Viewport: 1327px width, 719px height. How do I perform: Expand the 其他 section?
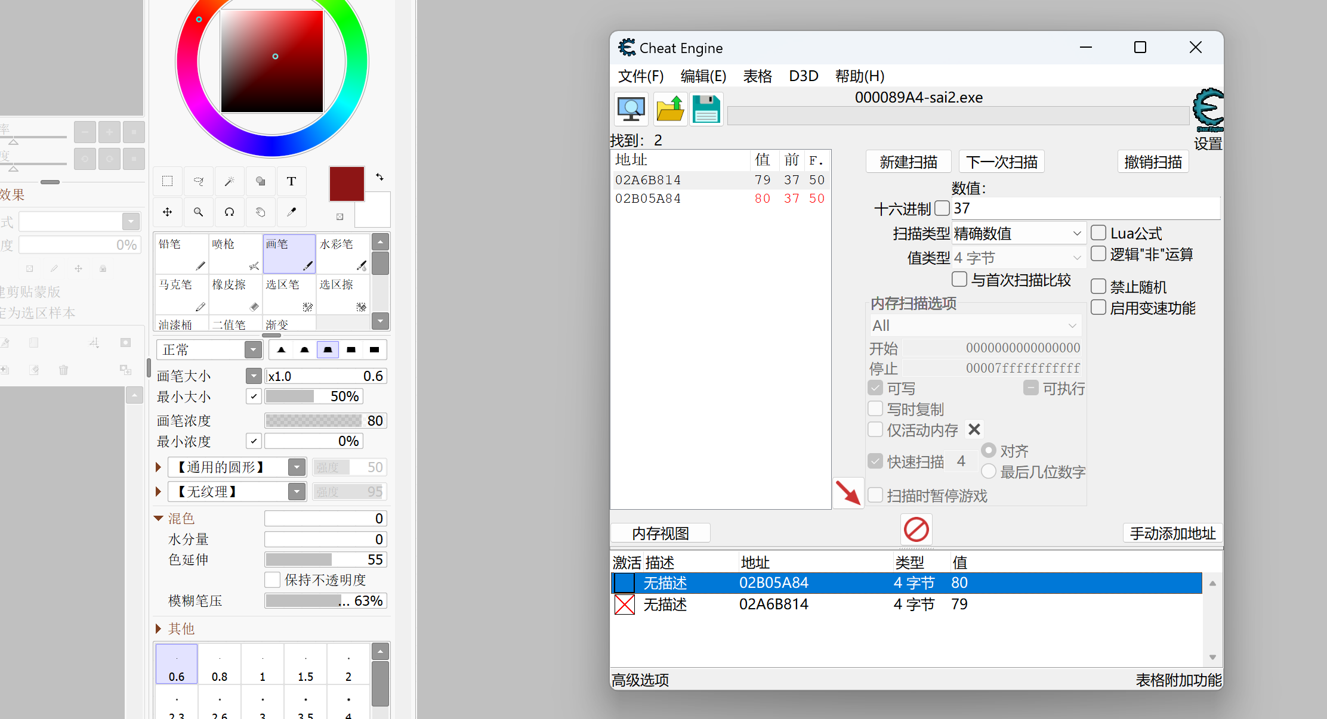point(159,628)
